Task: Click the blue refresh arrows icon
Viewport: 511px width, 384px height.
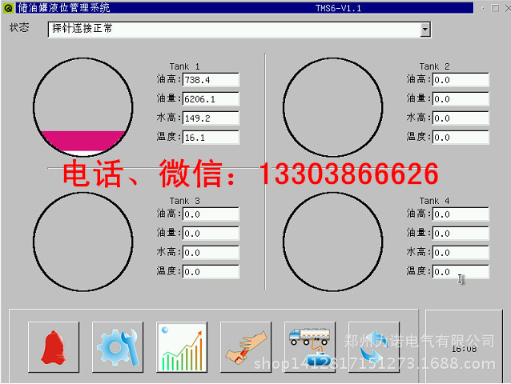Action: point(374,347)
